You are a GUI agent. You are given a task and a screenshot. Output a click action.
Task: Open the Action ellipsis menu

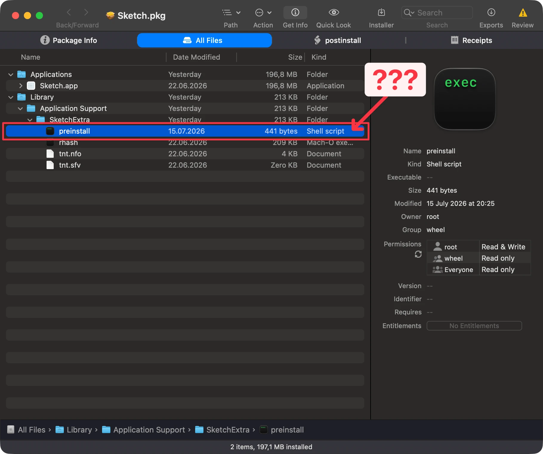tap(263, 13)
